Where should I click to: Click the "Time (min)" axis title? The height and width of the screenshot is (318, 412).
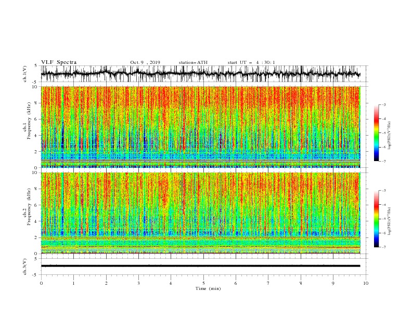pyautogui.click(x=208, y=288)
